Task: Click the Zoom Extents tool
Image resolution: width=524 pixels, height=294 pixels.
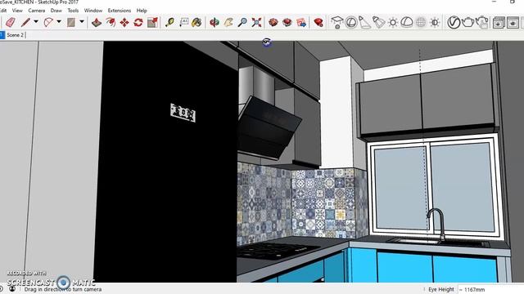Action: tap(256, 22)
